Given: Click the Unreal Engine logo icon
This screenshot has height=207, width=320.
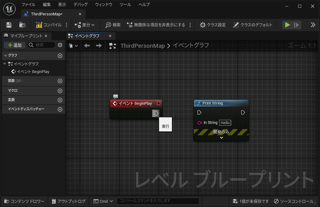Looking at the screenshot, I should pyautogui.click(x=10, y=9).
